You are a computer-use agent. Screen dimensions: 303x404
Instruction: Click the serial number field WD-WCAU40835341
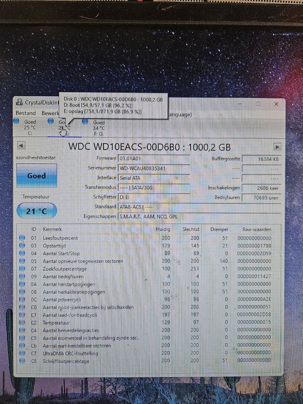click(x=154, y=168)
